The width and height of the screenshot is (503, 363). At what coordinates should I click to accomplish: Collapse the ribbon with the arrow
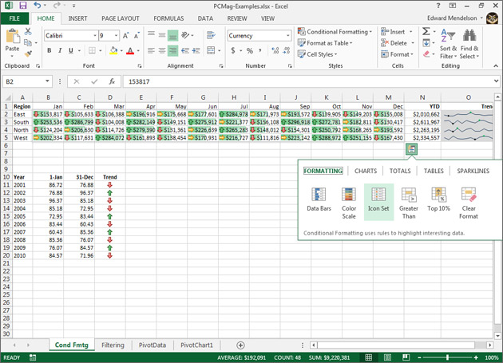pos(496,65)
